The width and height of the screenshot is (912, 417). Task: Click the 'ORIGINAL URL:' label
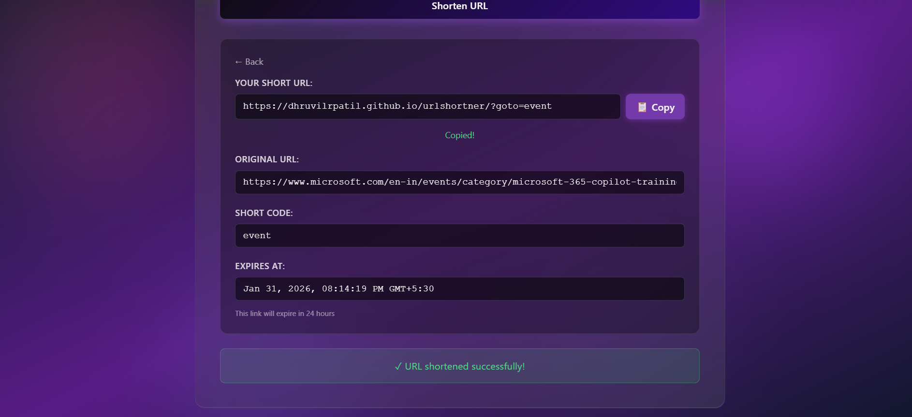click(x=267, y=159)
